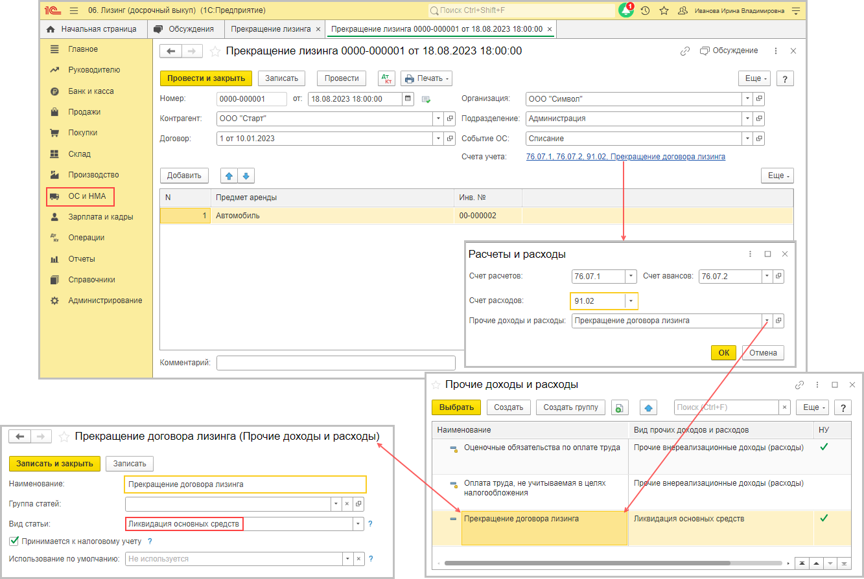Switch to the Обсуждения tab

(185, 29)
